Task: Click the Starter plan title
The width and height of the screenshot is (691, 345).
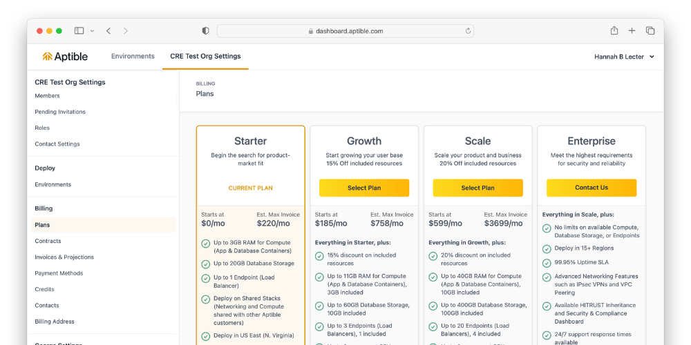Action: pyautogui.click(x=250, y=141)
